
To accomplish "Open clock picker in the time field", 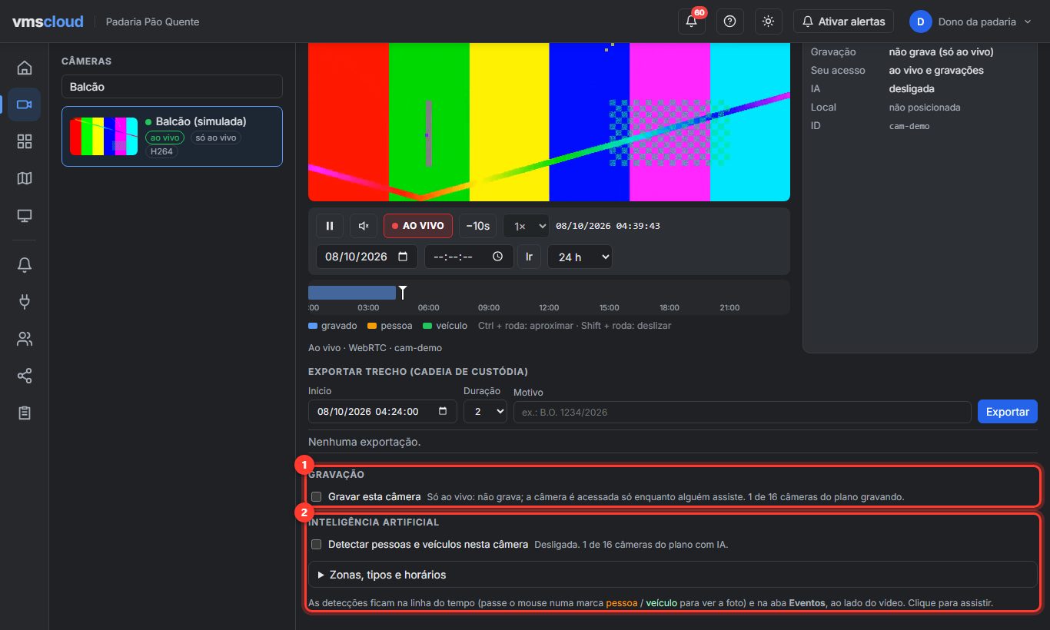I will click(498, 257).
